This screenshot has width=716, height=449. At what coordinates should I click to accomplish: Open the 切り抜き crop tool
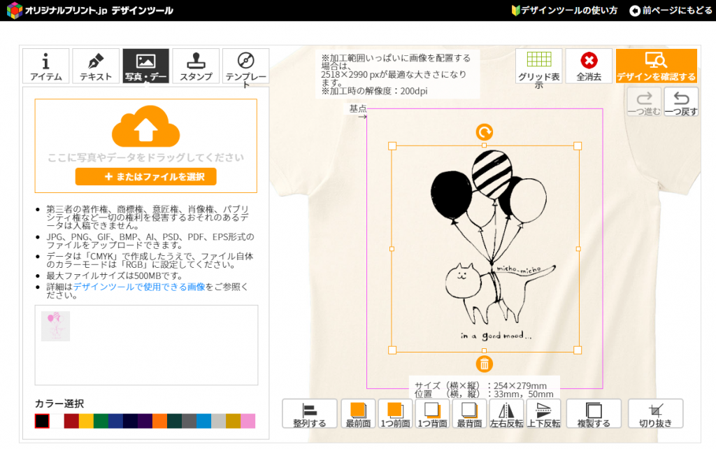click(x=655, y=414)
